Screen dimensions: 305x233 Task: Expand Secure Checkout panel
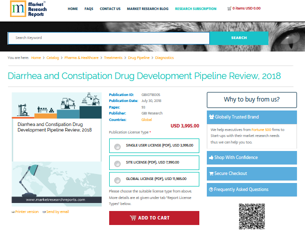pos(252,173)
